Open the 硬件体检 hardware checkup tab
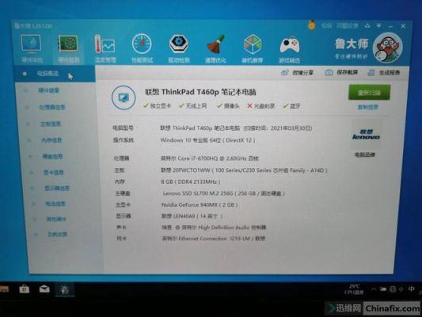Image resolution: width=422 pixels, height=317 pixels. click(x=32, y=49)
